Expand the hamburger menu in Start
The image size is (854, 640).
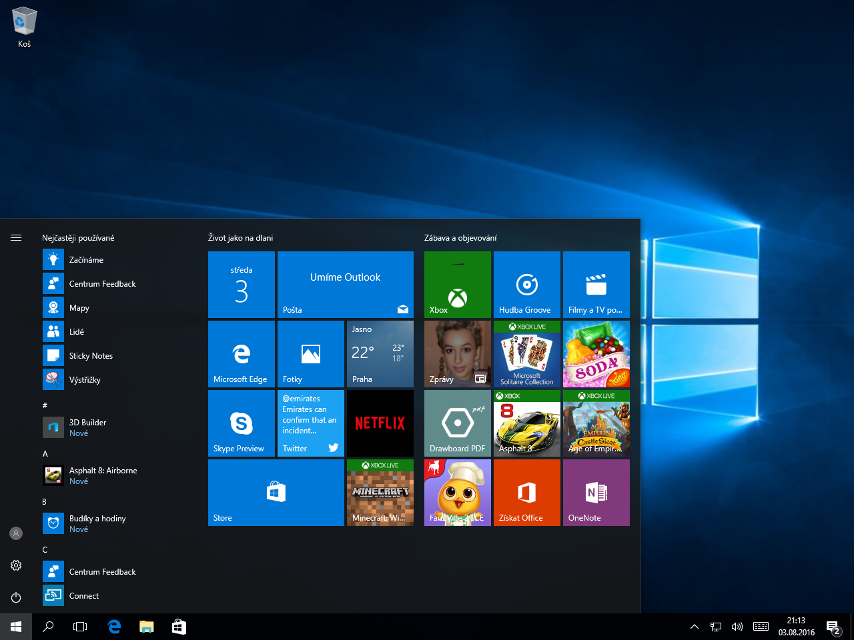pos(16,237)
